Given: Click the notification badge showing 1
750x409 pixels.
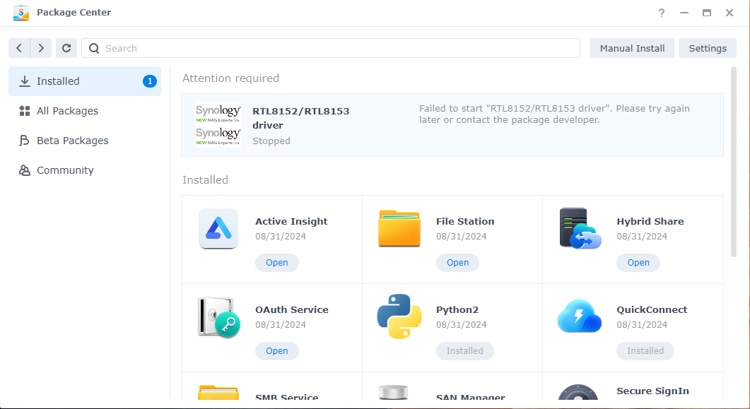Looking at the screenshot, I should [150, 81].
